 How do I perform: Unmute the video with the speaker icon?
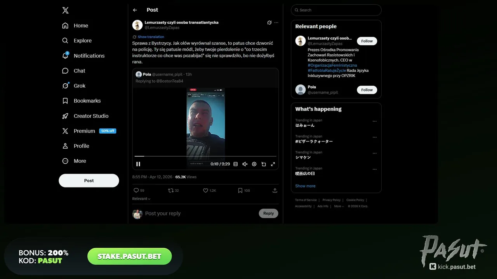tap(245, 164)
